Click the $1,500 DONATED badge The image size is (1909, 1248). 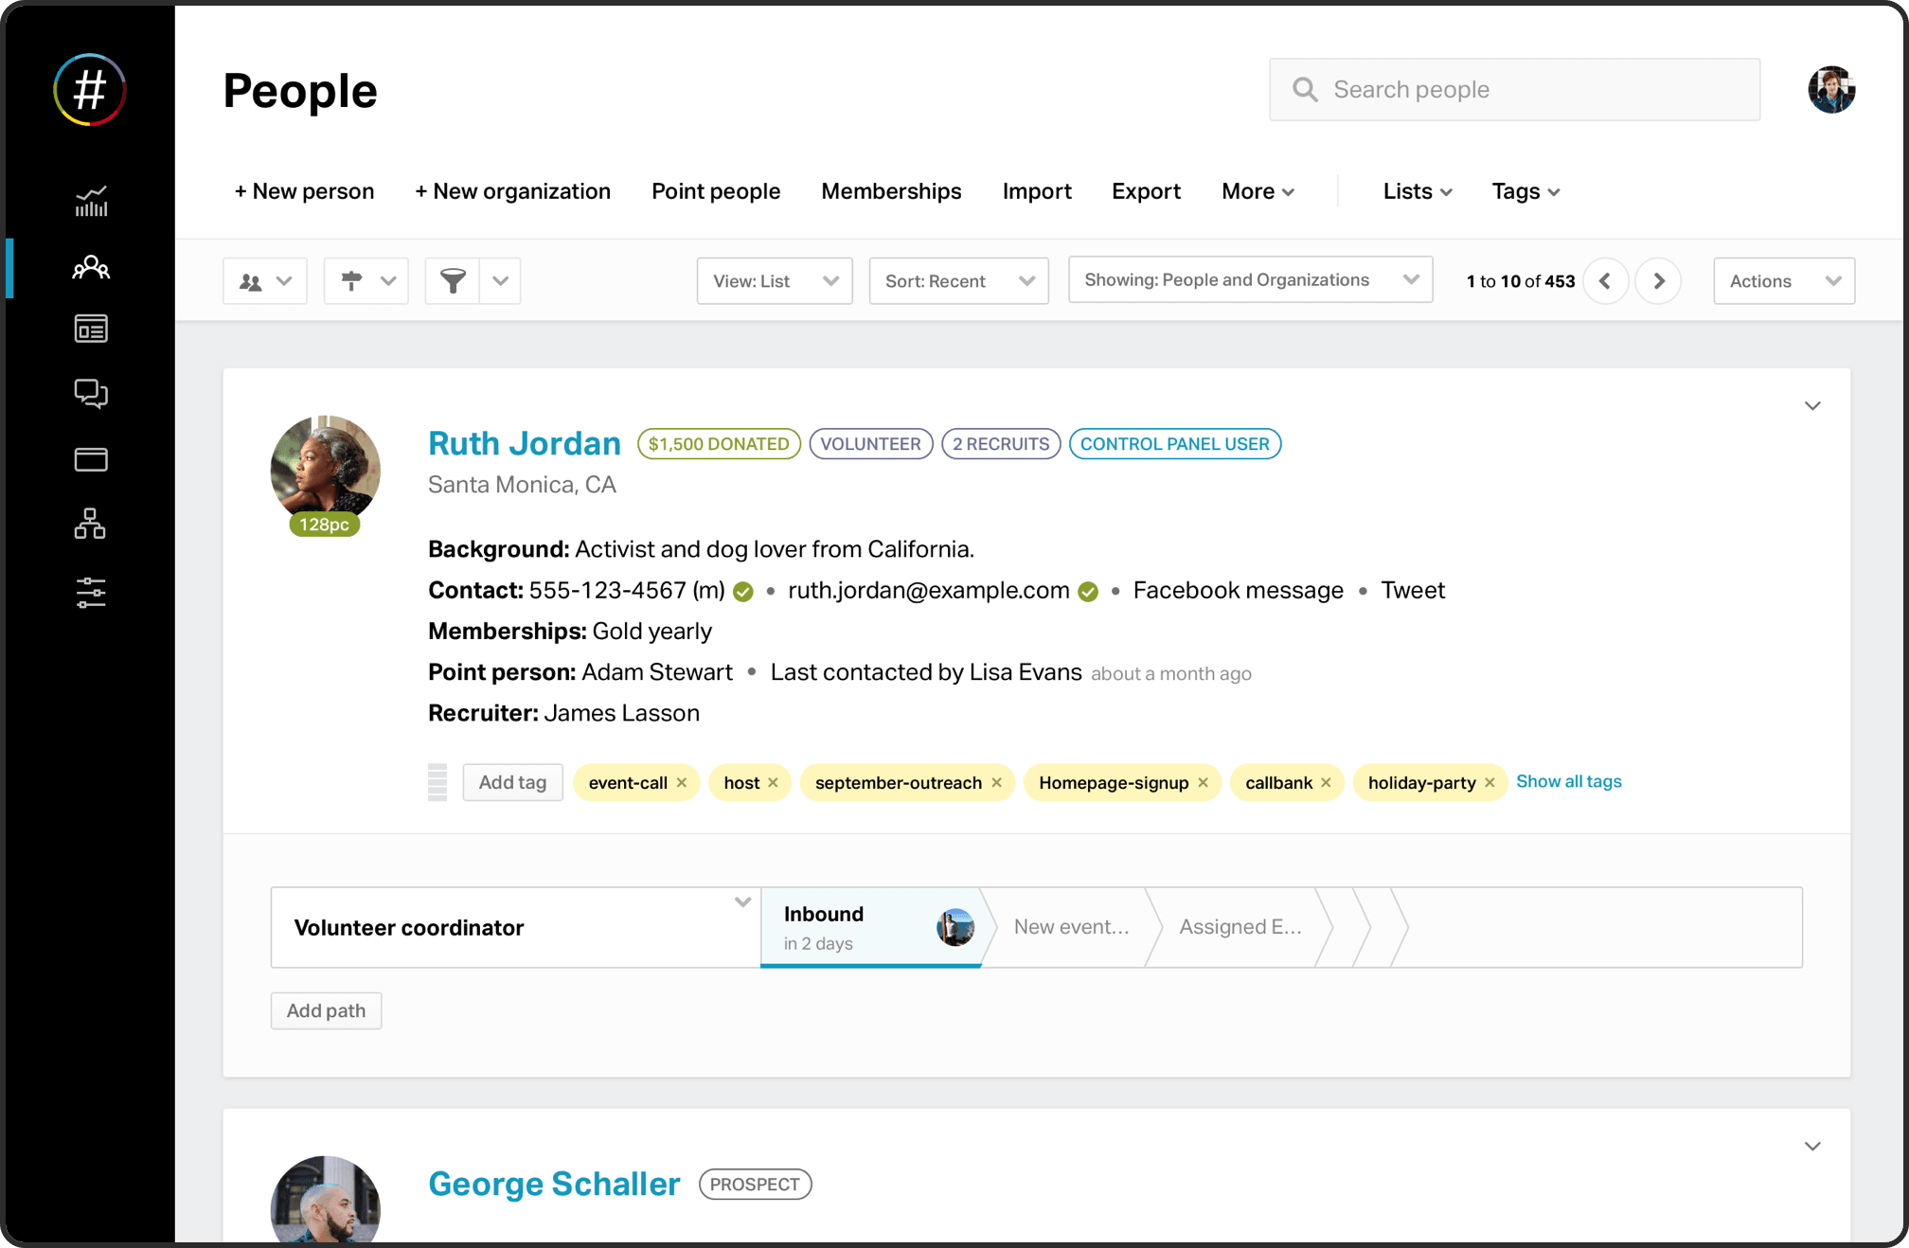pyautogui.click(x=719, y=444)
